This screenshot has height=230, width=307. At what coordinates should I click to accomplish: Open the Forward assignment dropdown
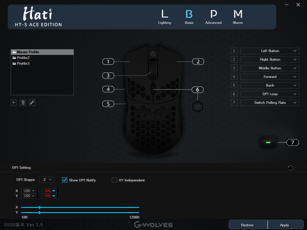pyautogui.click(x=270, y=77)
